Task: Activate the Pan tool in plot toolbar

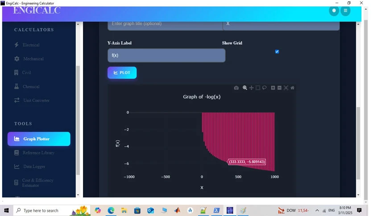Action: point(251,88)
